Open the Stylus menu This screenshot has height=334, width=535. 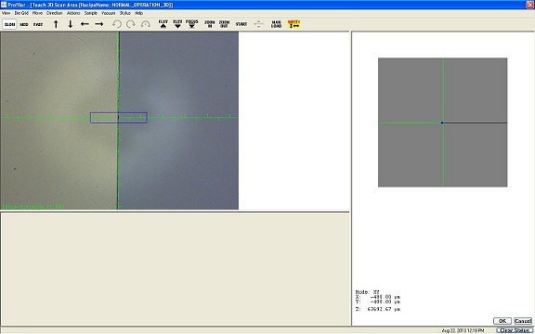click(124, 13)
